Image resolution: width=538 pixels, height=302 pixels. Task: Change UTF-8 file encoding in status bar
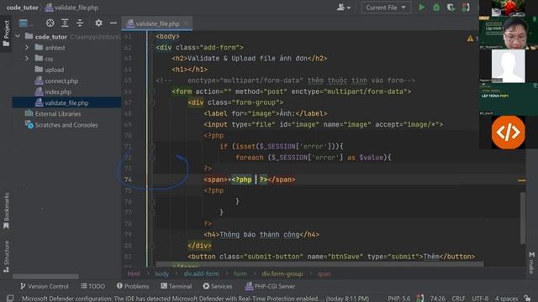tap(480, 299)
